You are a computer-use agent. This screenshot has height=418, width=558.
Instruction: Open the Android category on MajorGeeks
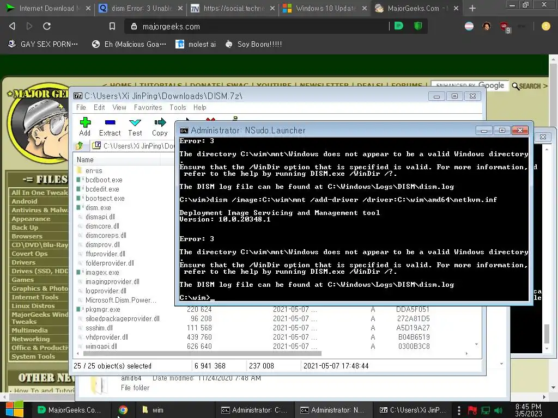point(24,201)
